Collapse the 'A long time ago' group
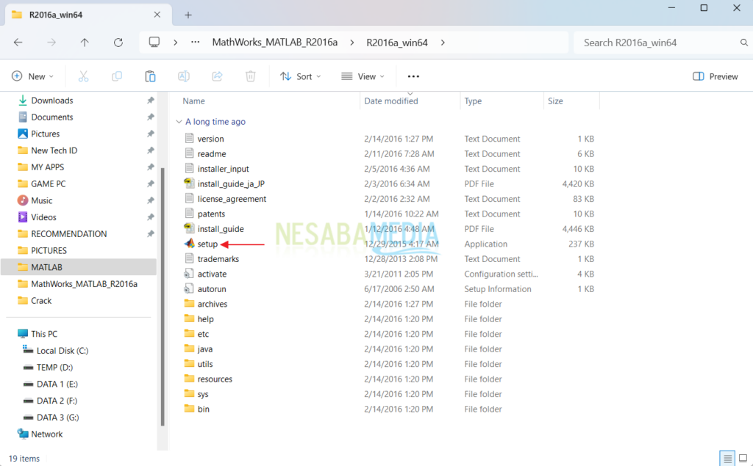Image resolution: width=753 pixels, height=466 pixels. [x=179, y=121]
